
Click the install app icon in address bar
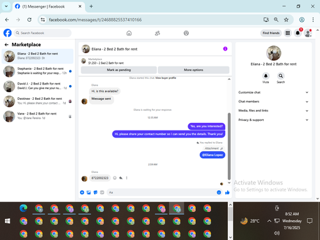click(266, 20)
